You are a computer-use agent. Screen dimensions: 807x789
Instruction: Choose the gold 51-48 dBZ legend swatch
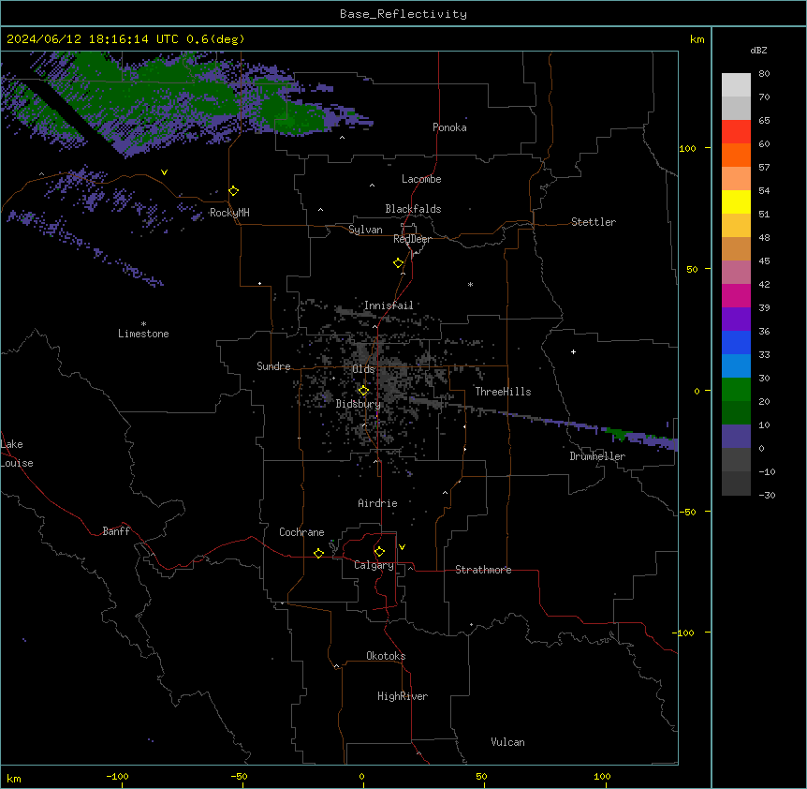[736, 226]
